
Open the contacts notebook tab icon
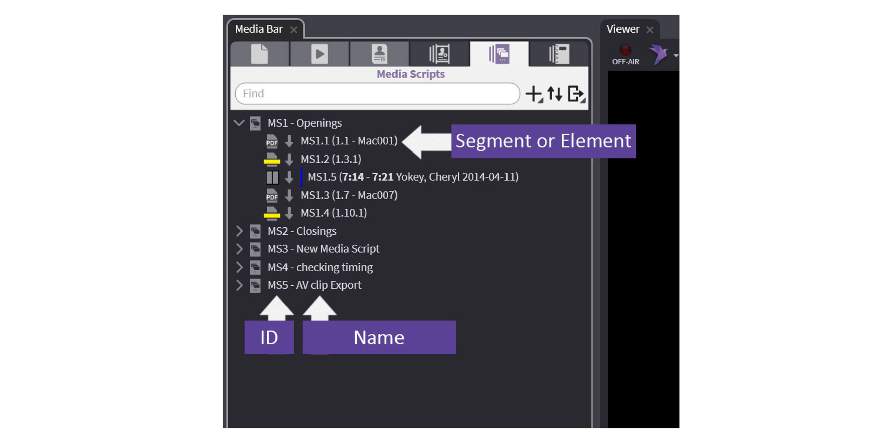pyautogui.click(x=439, y=54)
